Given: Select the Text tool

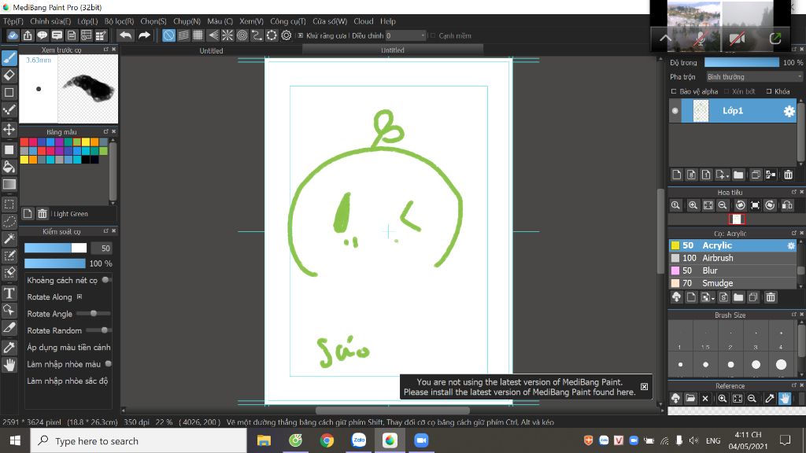Looking at the screenshot, I should [x=9, y=293].
